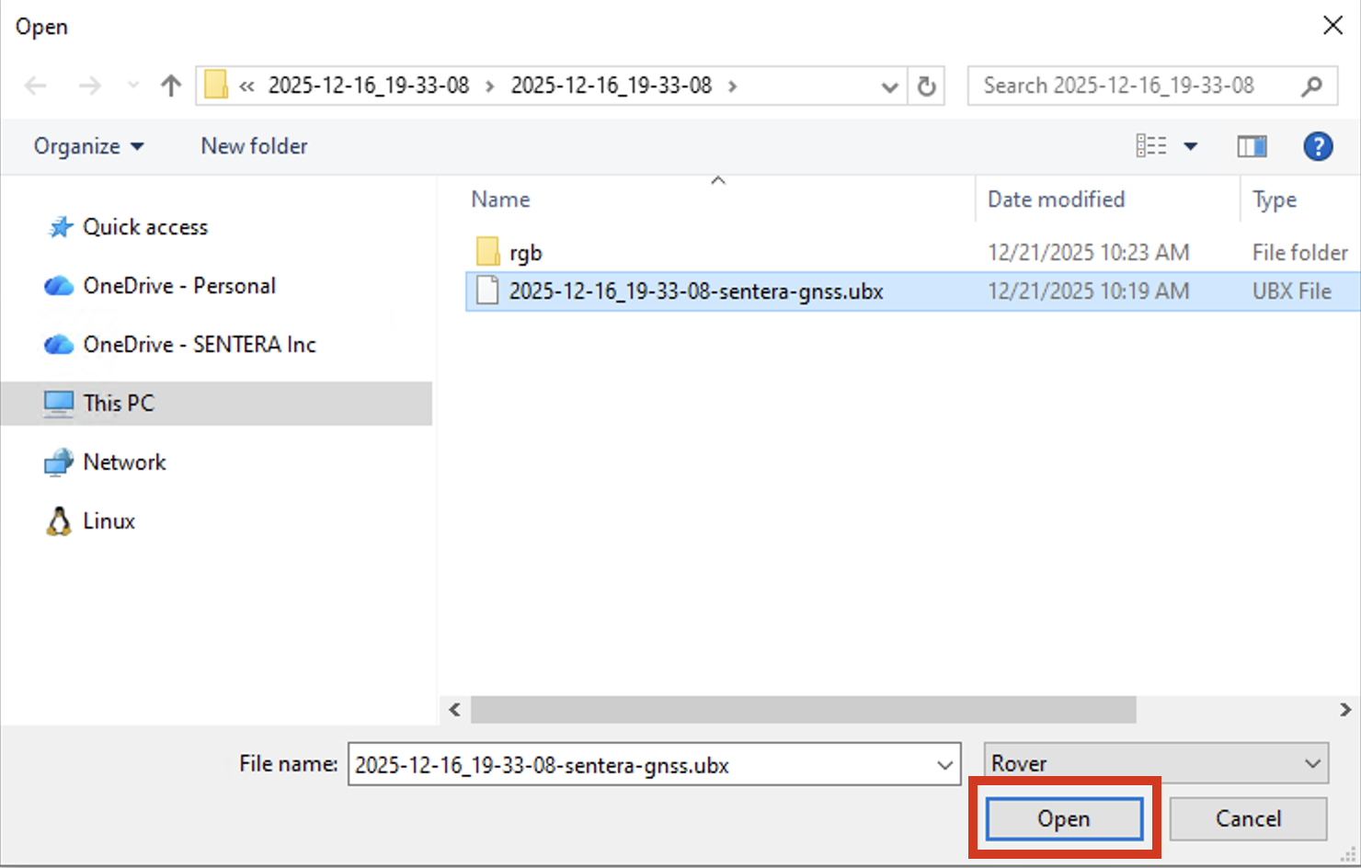1361x868 pixels.
Task: Toggle the preview pane icon
Action: pos(1252,146)
